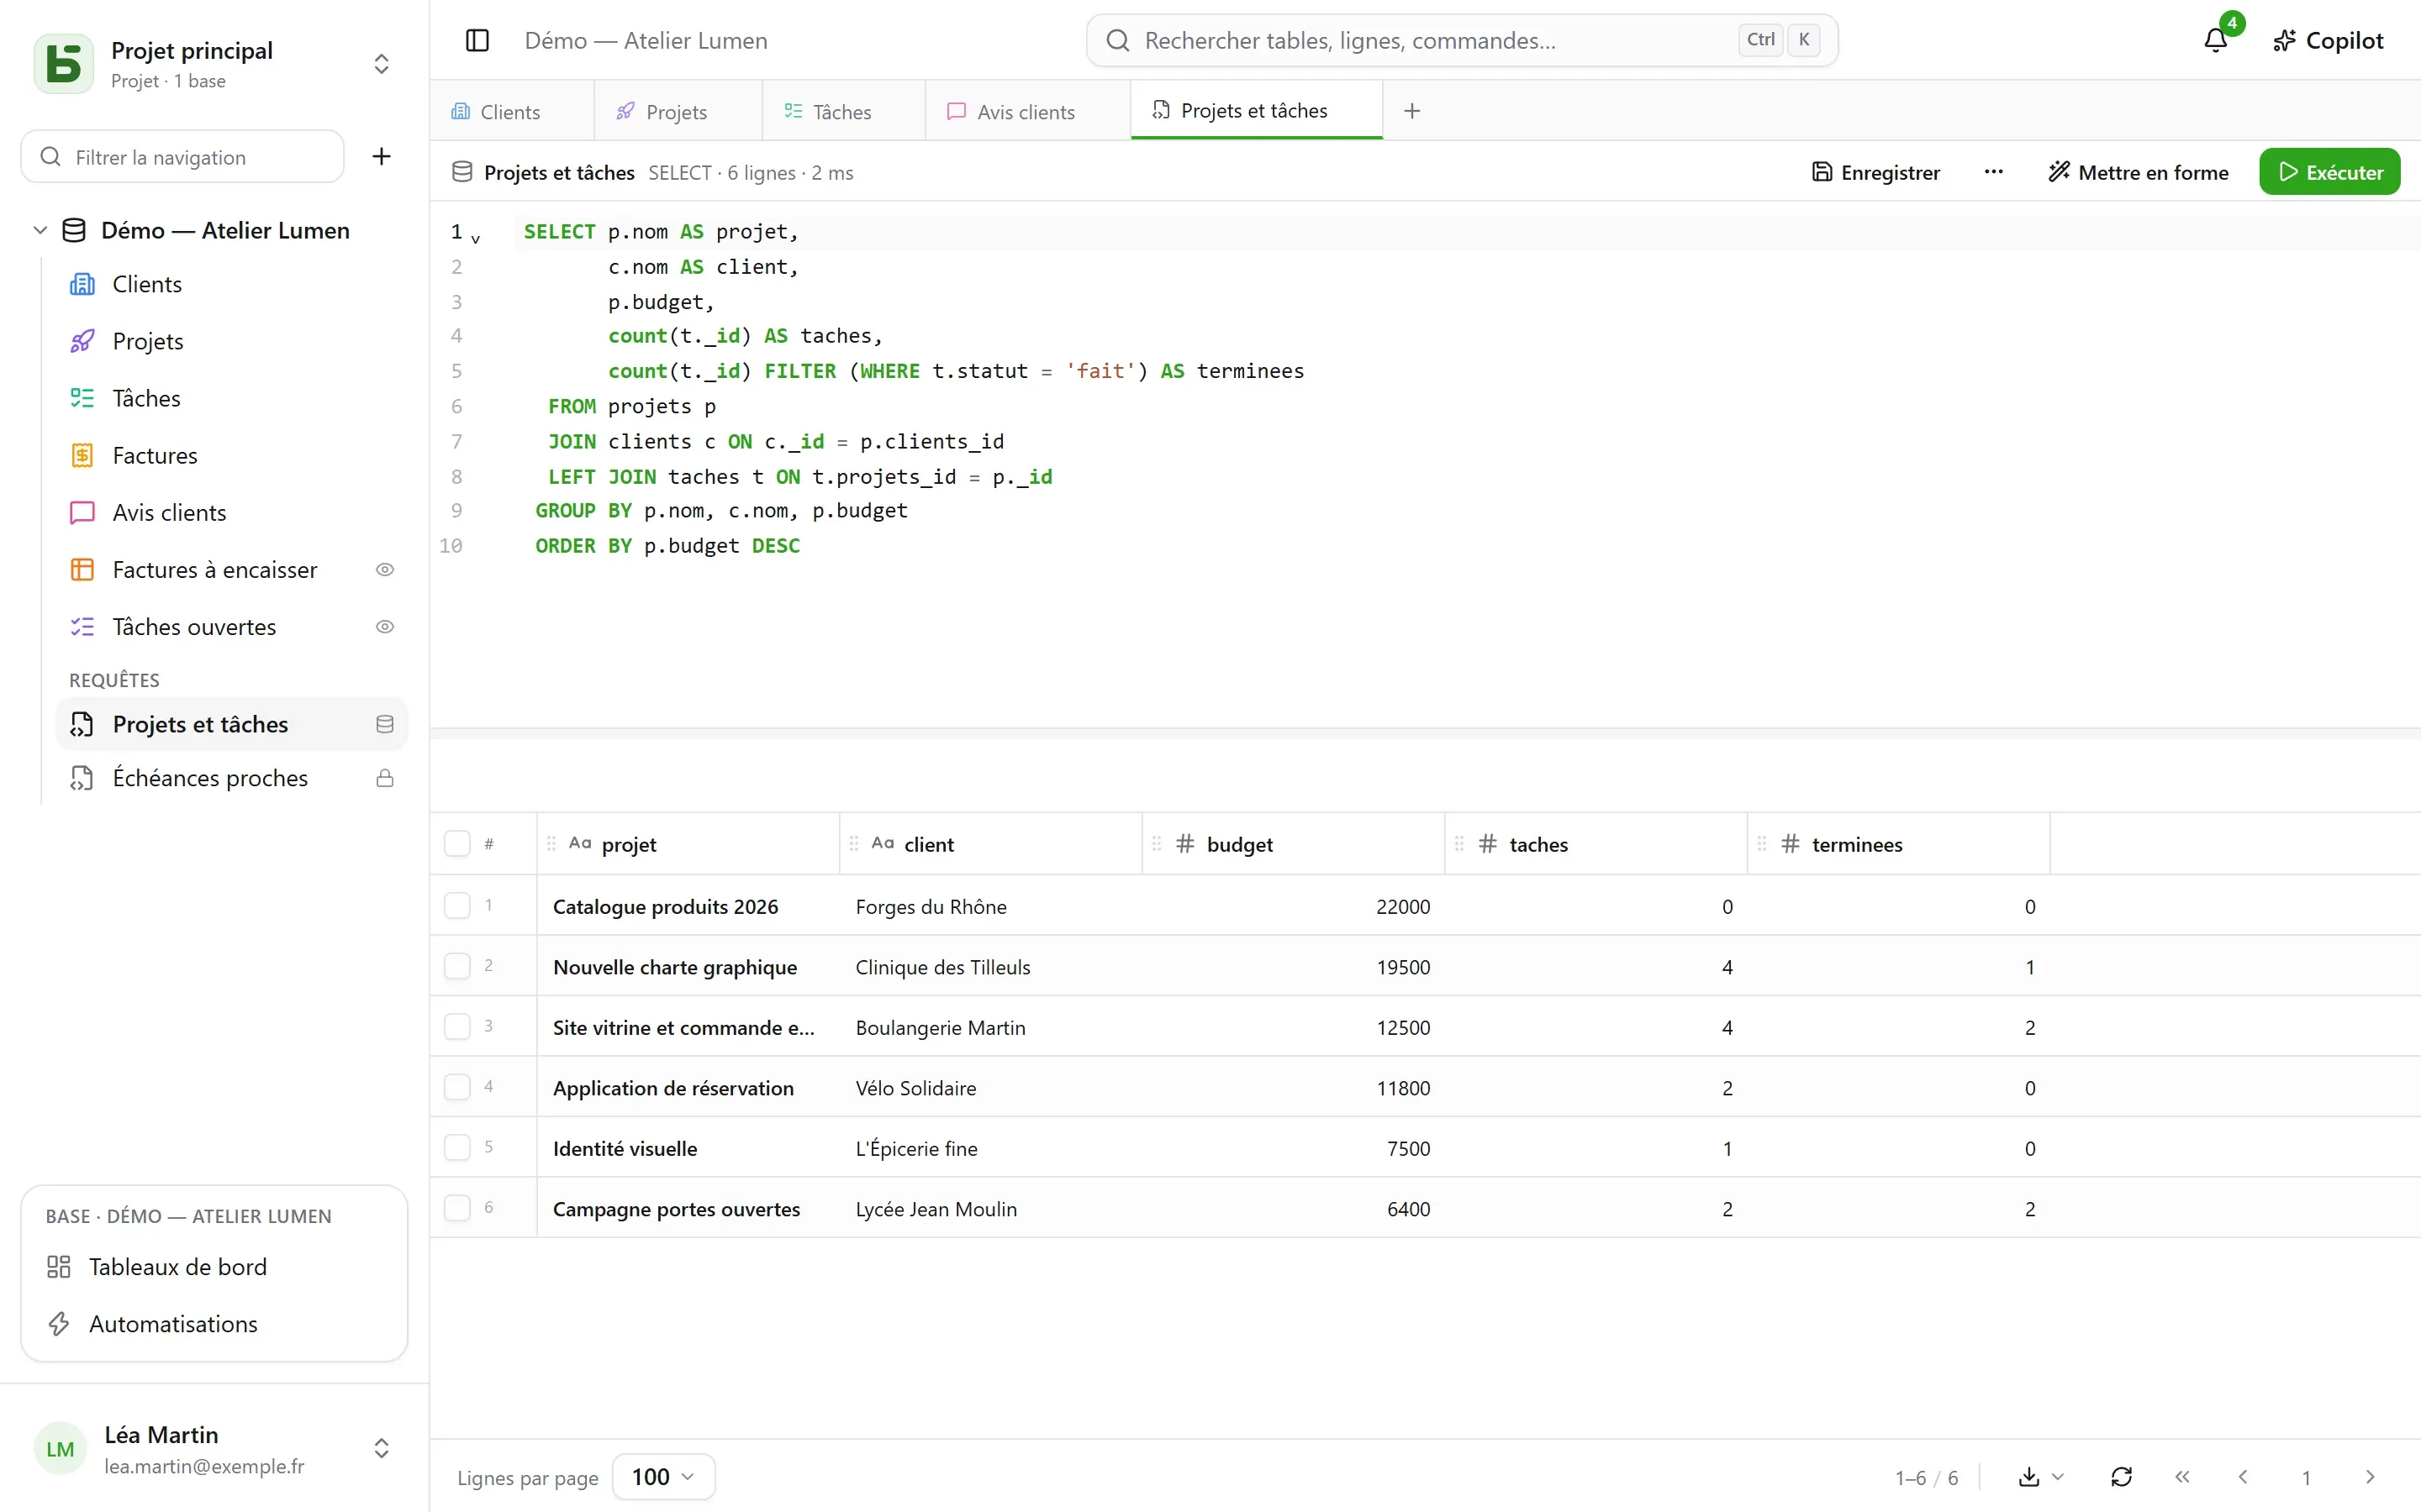
Task: Click Enregistrer to save the query
Action: click(1875, 172)
